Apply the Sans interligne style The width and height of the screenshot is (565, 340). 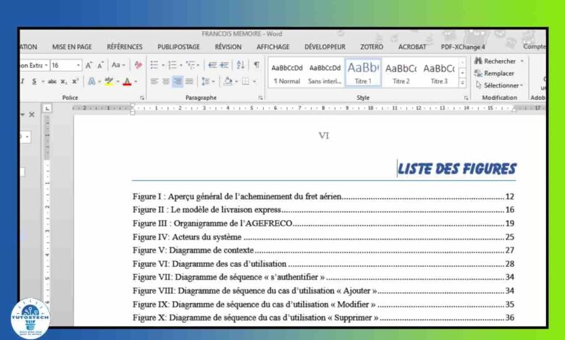tap(325, 73)
